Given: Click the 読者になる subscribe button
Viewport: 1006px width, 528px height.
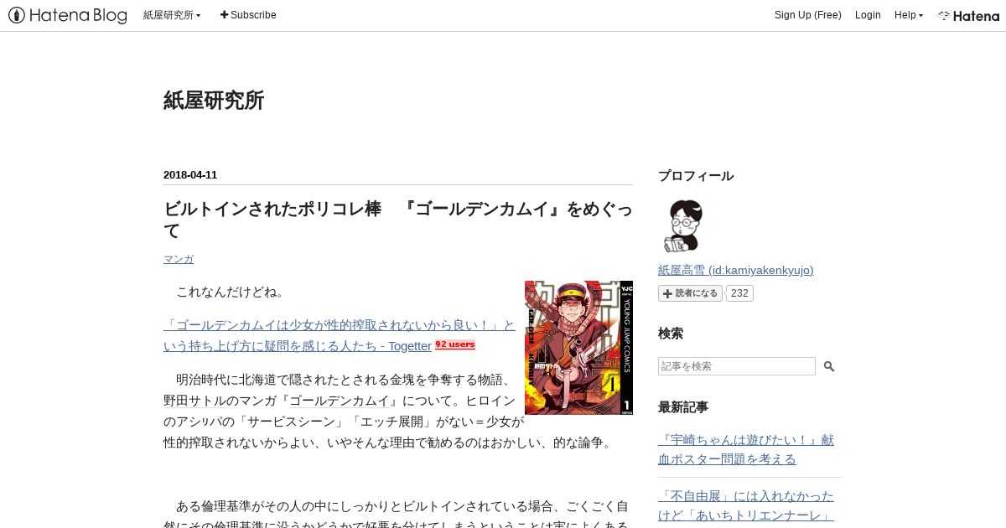Looking at the screenshot, I should [690, 293].
